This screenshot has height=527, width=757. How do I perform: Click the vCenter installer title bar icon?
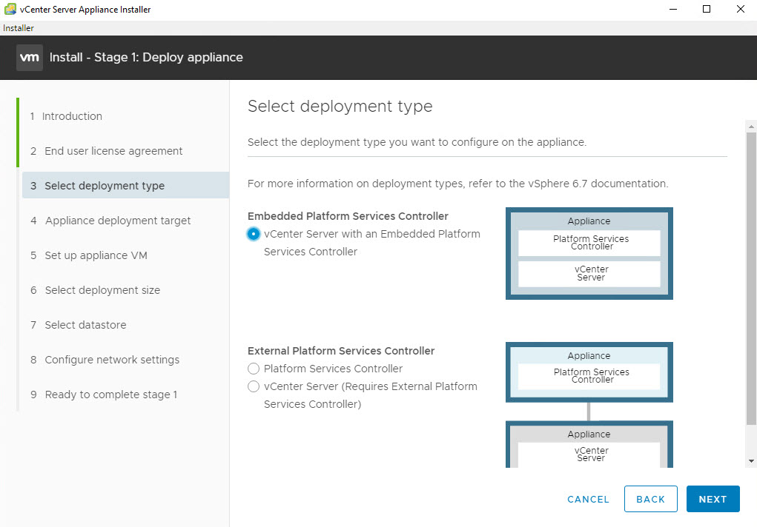pyautogui.click(x=10, y=10)
